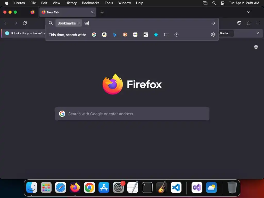Open the Apple menu
This screenshot has width=264, height=198.
(7, 3)
